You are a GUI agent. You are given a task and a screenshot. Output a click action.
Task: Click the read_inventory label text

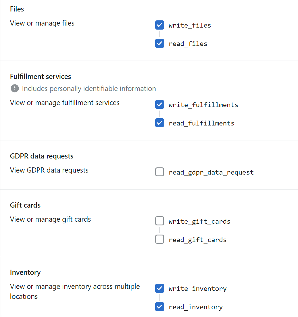point(196,307)
